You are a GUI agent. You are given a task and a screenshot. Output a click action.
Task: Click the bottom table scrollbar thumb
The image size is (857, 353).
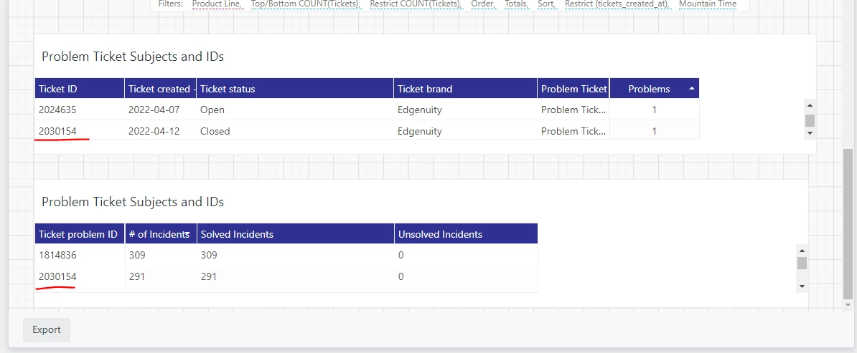click(802, 263)
